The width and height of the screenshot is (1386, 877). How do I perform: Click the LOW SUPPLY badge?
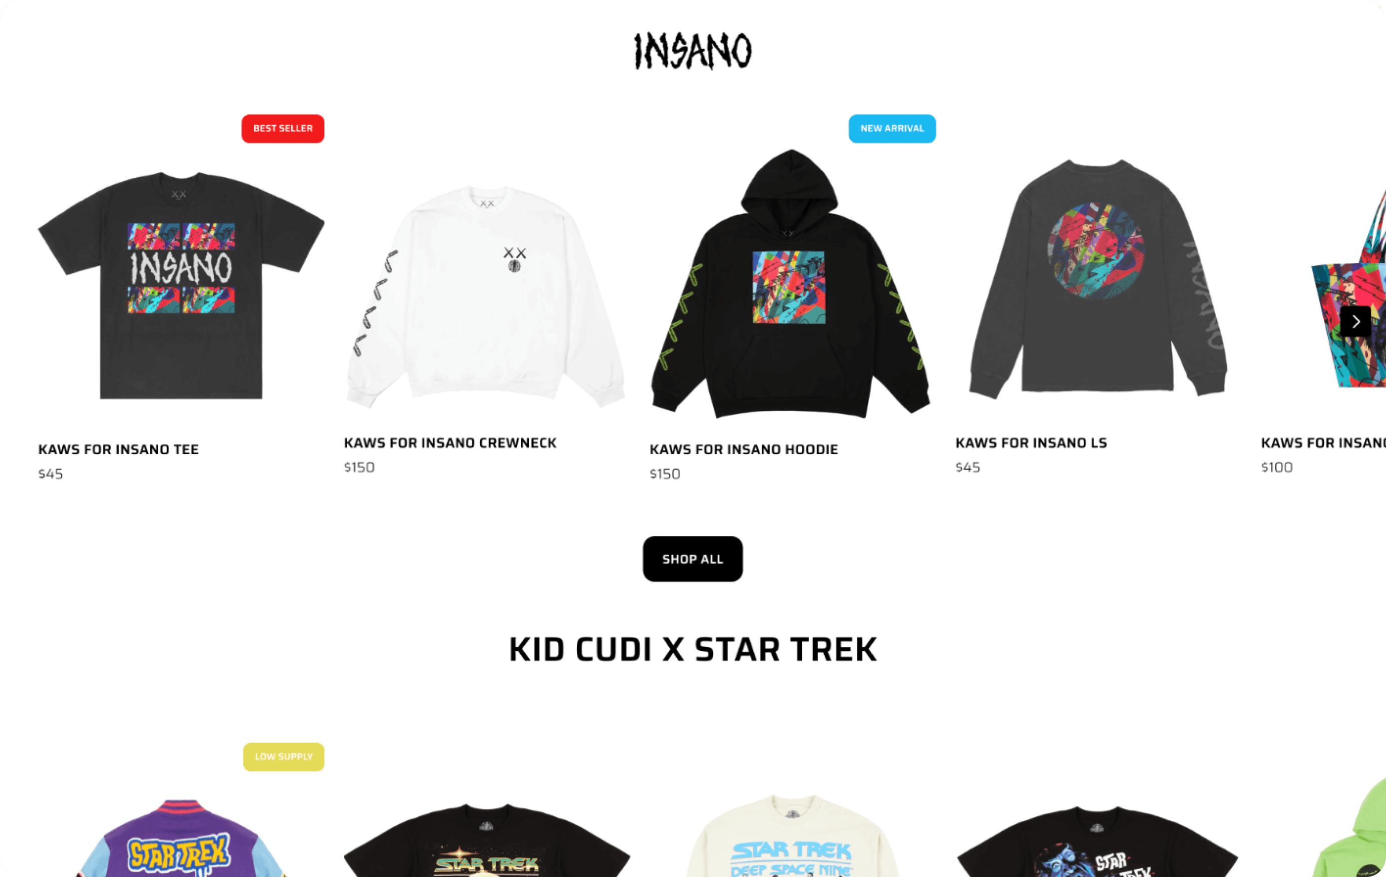(283, 757)
